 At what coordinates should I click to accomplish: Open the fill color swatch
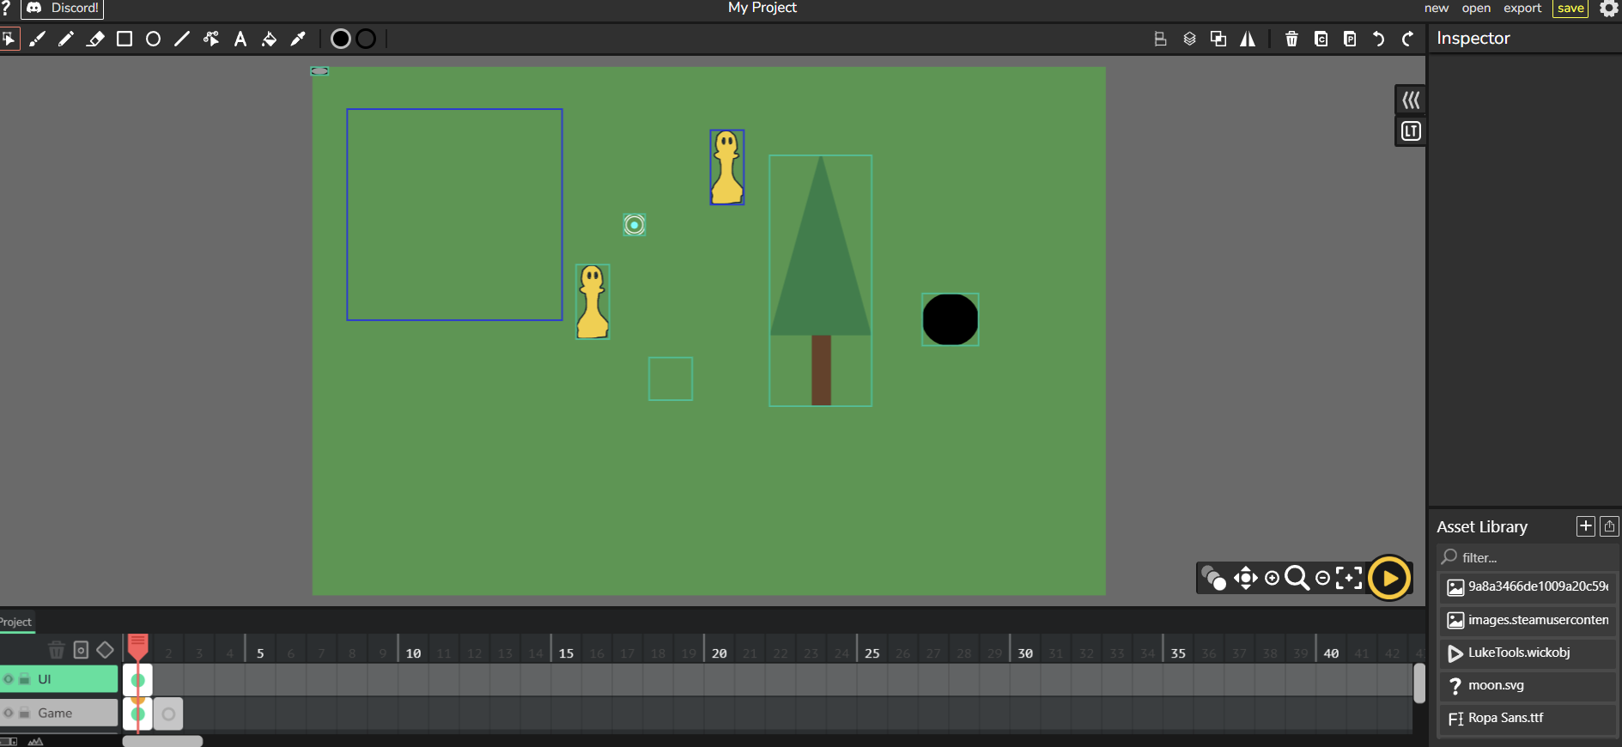click(341, 39)
